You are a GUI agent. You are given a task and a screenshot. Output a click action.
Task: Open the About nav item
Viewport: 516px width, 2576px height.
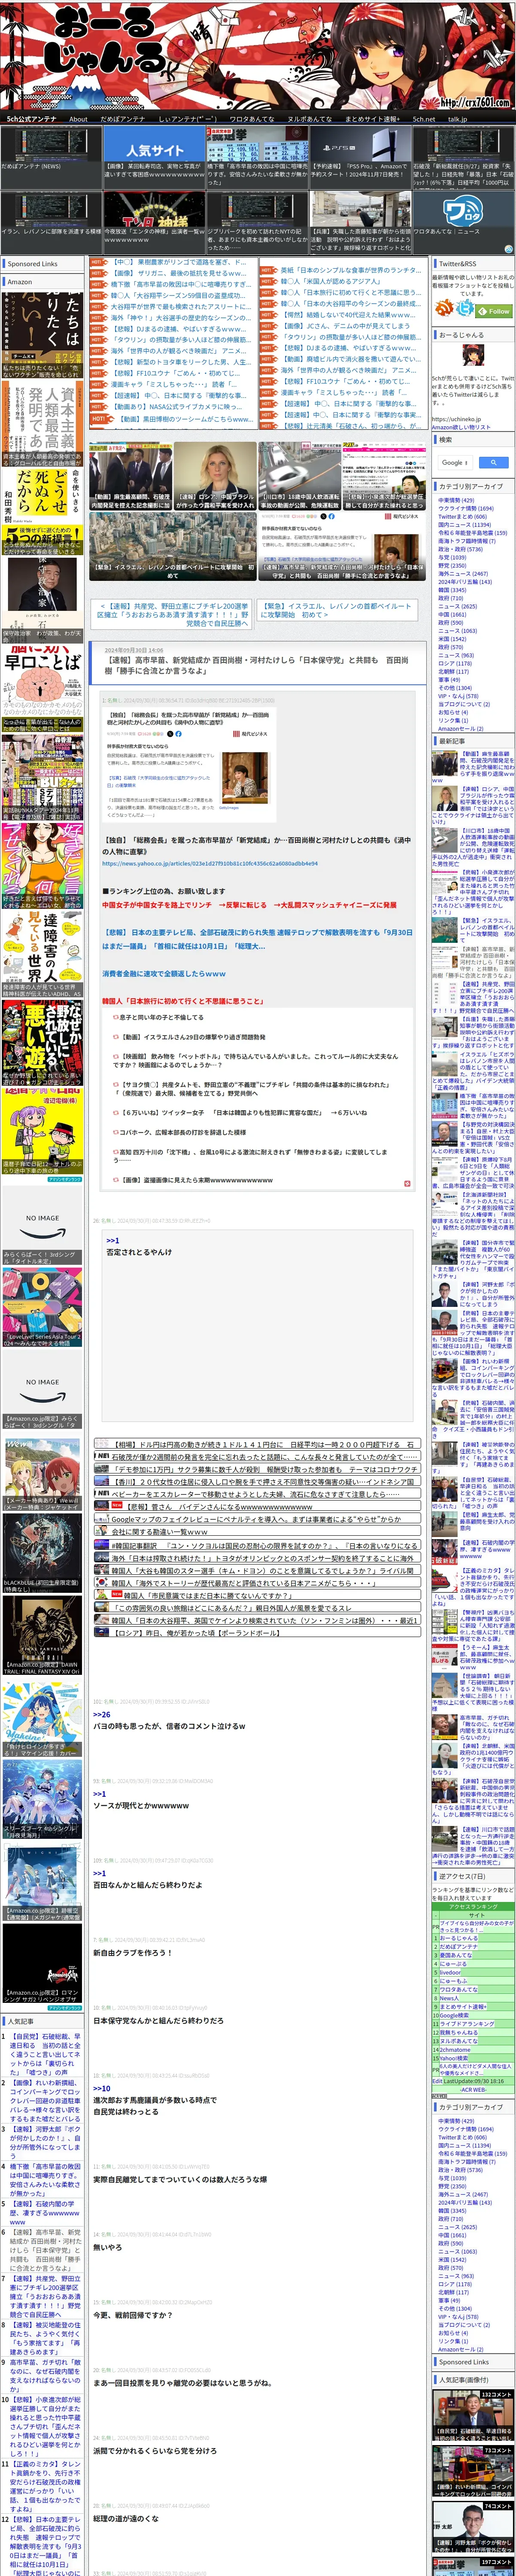[x=78, y=119]
